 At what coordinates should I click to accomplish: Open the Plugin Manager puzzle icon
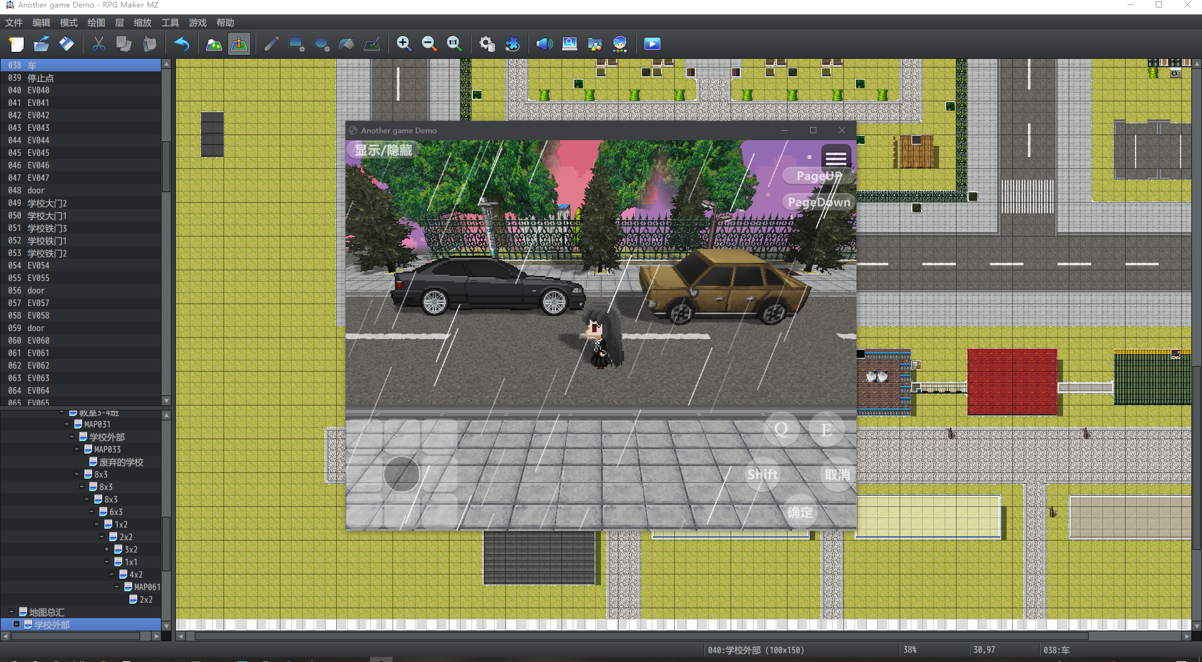click(x=512, y=44)
